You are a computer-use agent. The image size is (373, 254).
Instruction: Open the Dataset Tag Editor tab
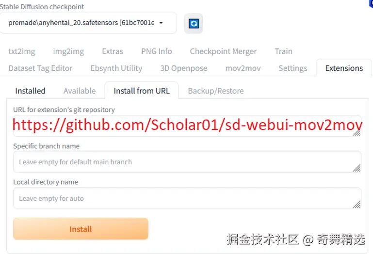(x=40, y=68)
